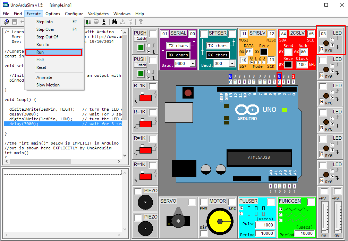Viewport: 348px width, 241px height.
Task: Choose Animate from the Execute menu
Action: pos(54,77)
